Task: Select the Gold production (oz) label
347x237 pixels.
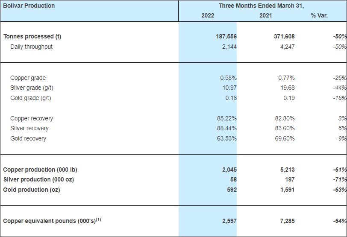Action: click(32, 190)
